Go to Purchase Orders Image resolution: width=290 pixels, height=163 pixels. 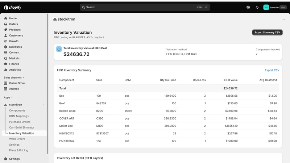[x=20, y=122]
